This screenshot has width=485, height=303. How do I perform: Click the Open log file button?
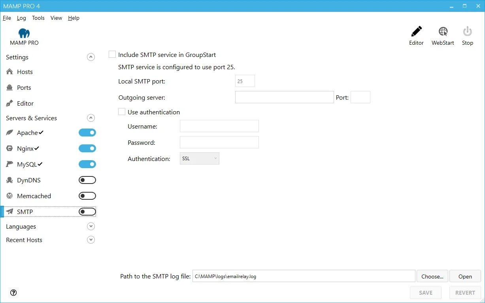tap(465, 276)
